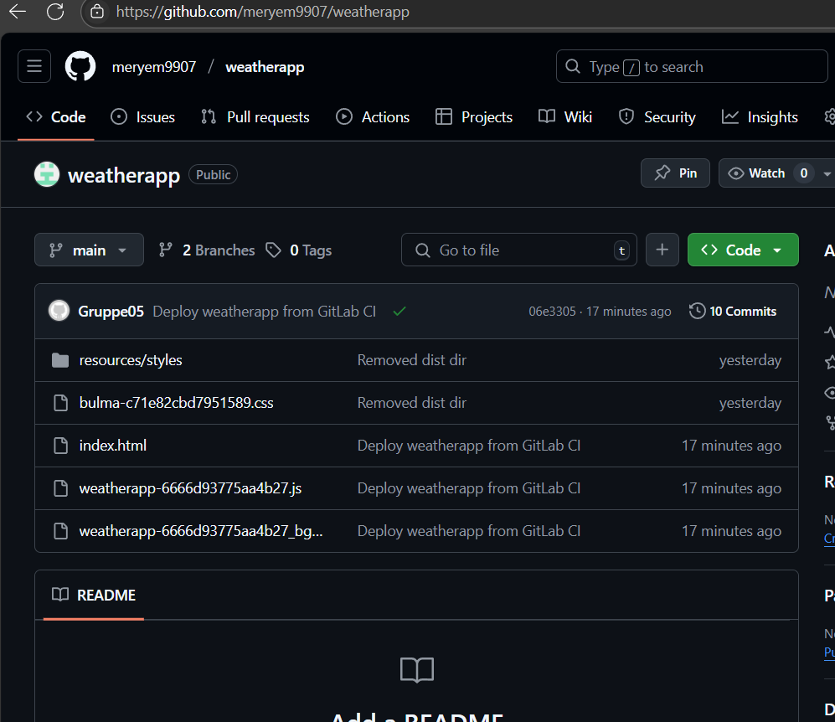
Task: Open the Gruppe05 author link
Action: click(111, 312)
